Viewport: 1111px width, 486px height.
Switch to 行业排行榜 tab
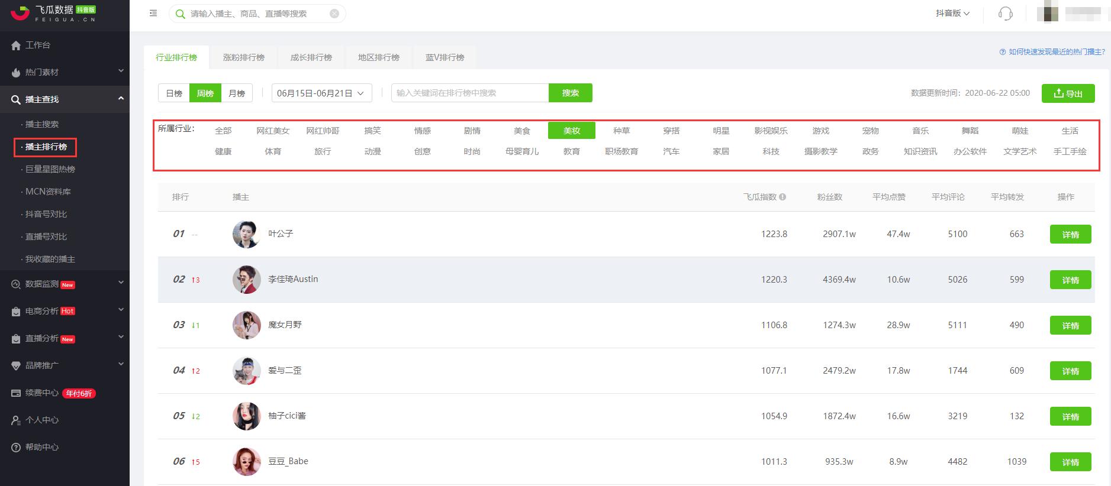[176, 57]
